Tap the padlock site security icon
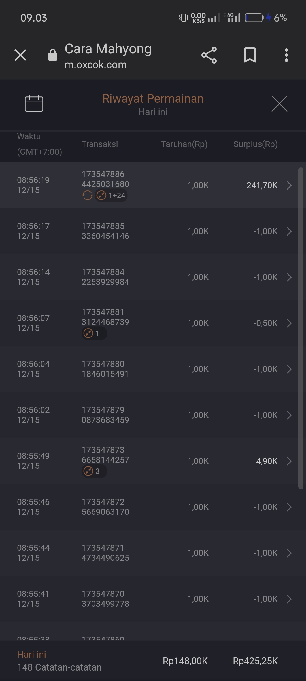Screen dimensions: 306x681 (x=53, y=55)
